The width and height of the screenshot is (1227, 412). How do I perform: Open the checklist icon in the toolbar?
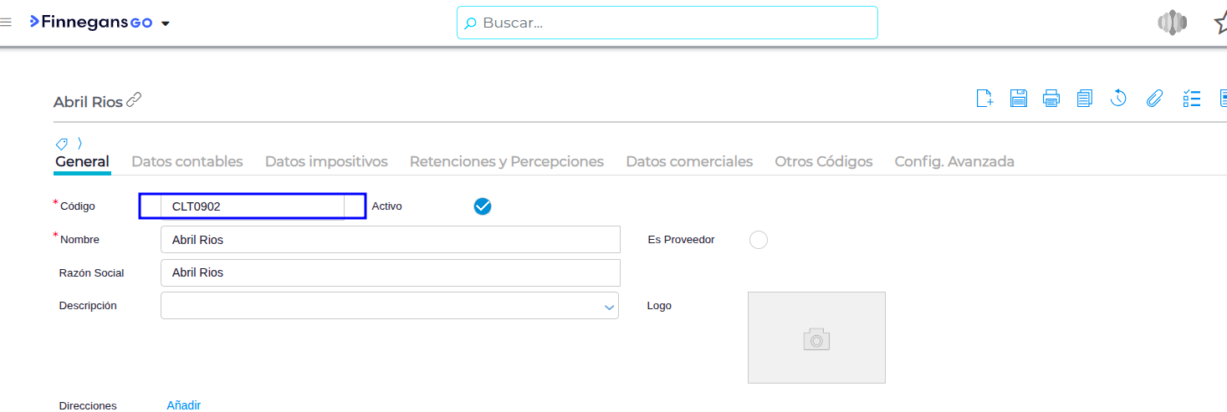click(x=1192, y=99)
